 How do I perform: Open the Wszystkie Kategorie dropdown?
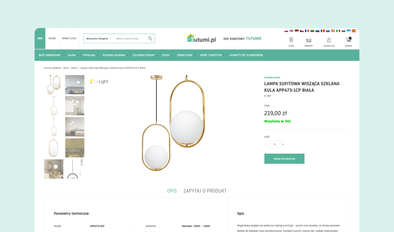tap(98, 38)
